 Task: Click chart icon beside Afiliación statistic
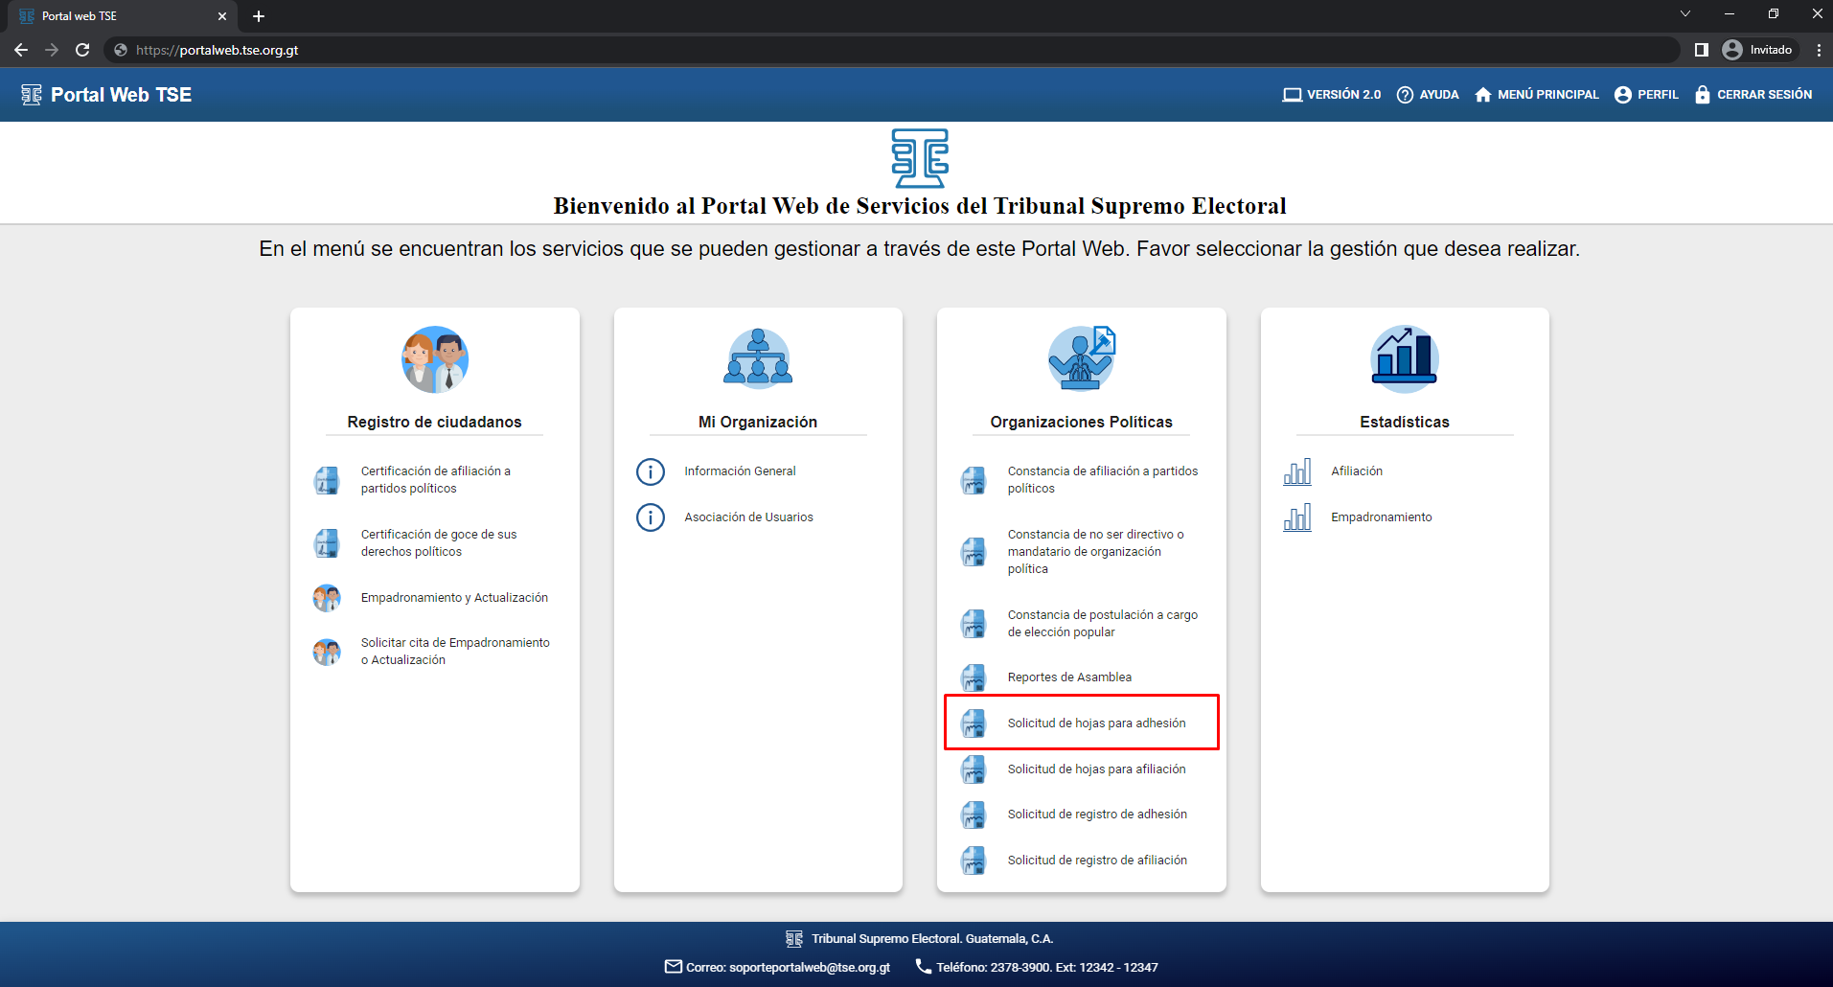tap(1297, 471)
